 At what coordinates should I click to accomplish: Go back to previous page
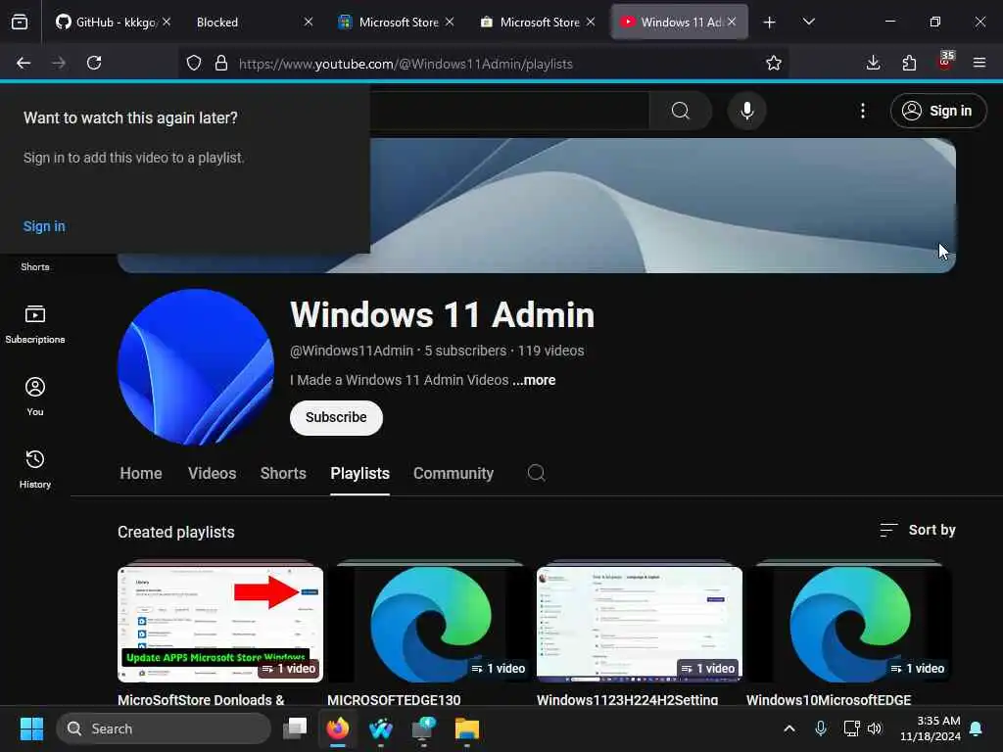(24, 63)
